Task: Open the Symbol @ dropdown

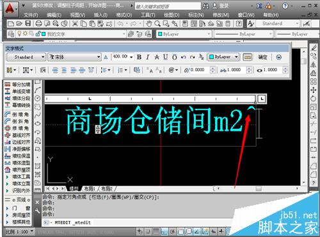Action: 173,70
